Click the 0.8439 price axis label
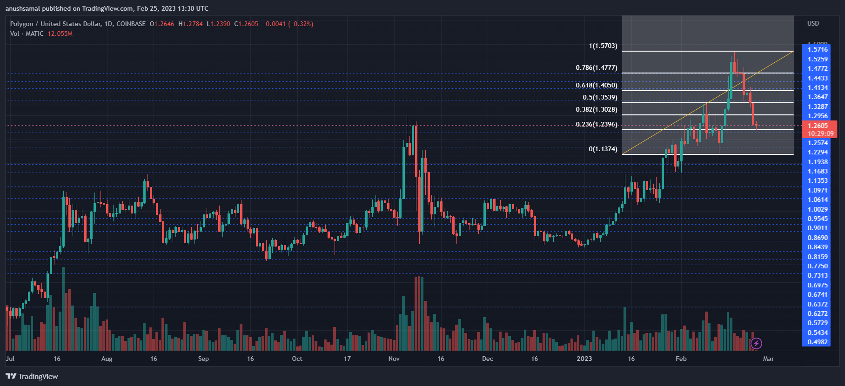 coord(818,247)
